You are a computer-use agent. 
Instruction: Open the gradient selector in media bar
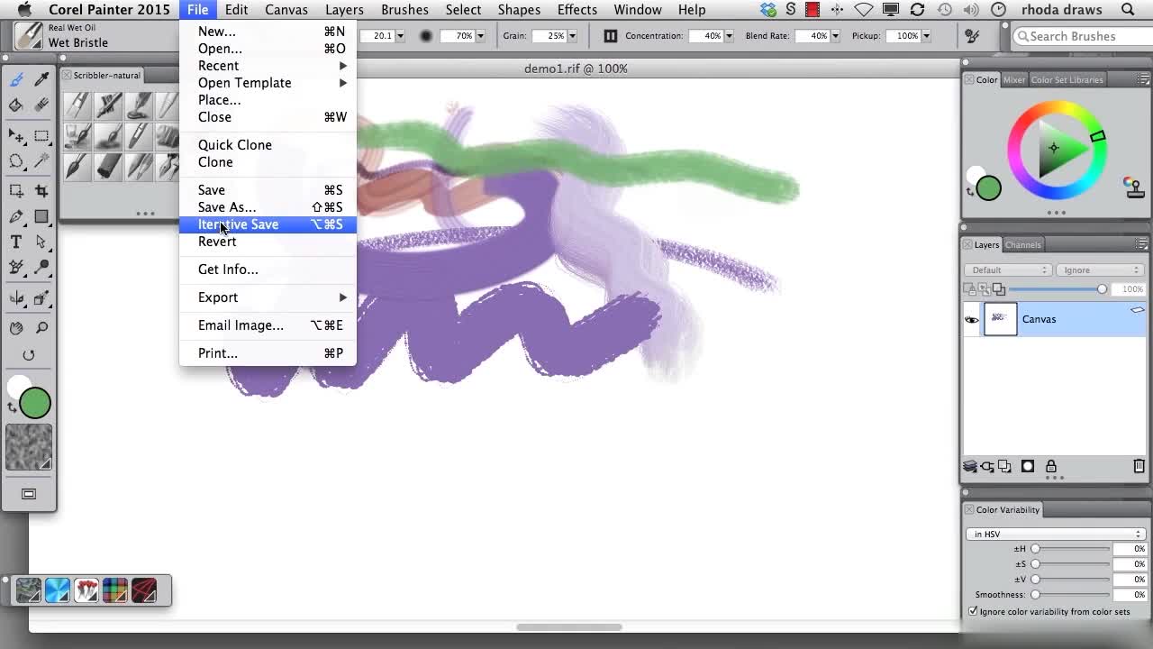pyautogui.click(x=57, y=590)
